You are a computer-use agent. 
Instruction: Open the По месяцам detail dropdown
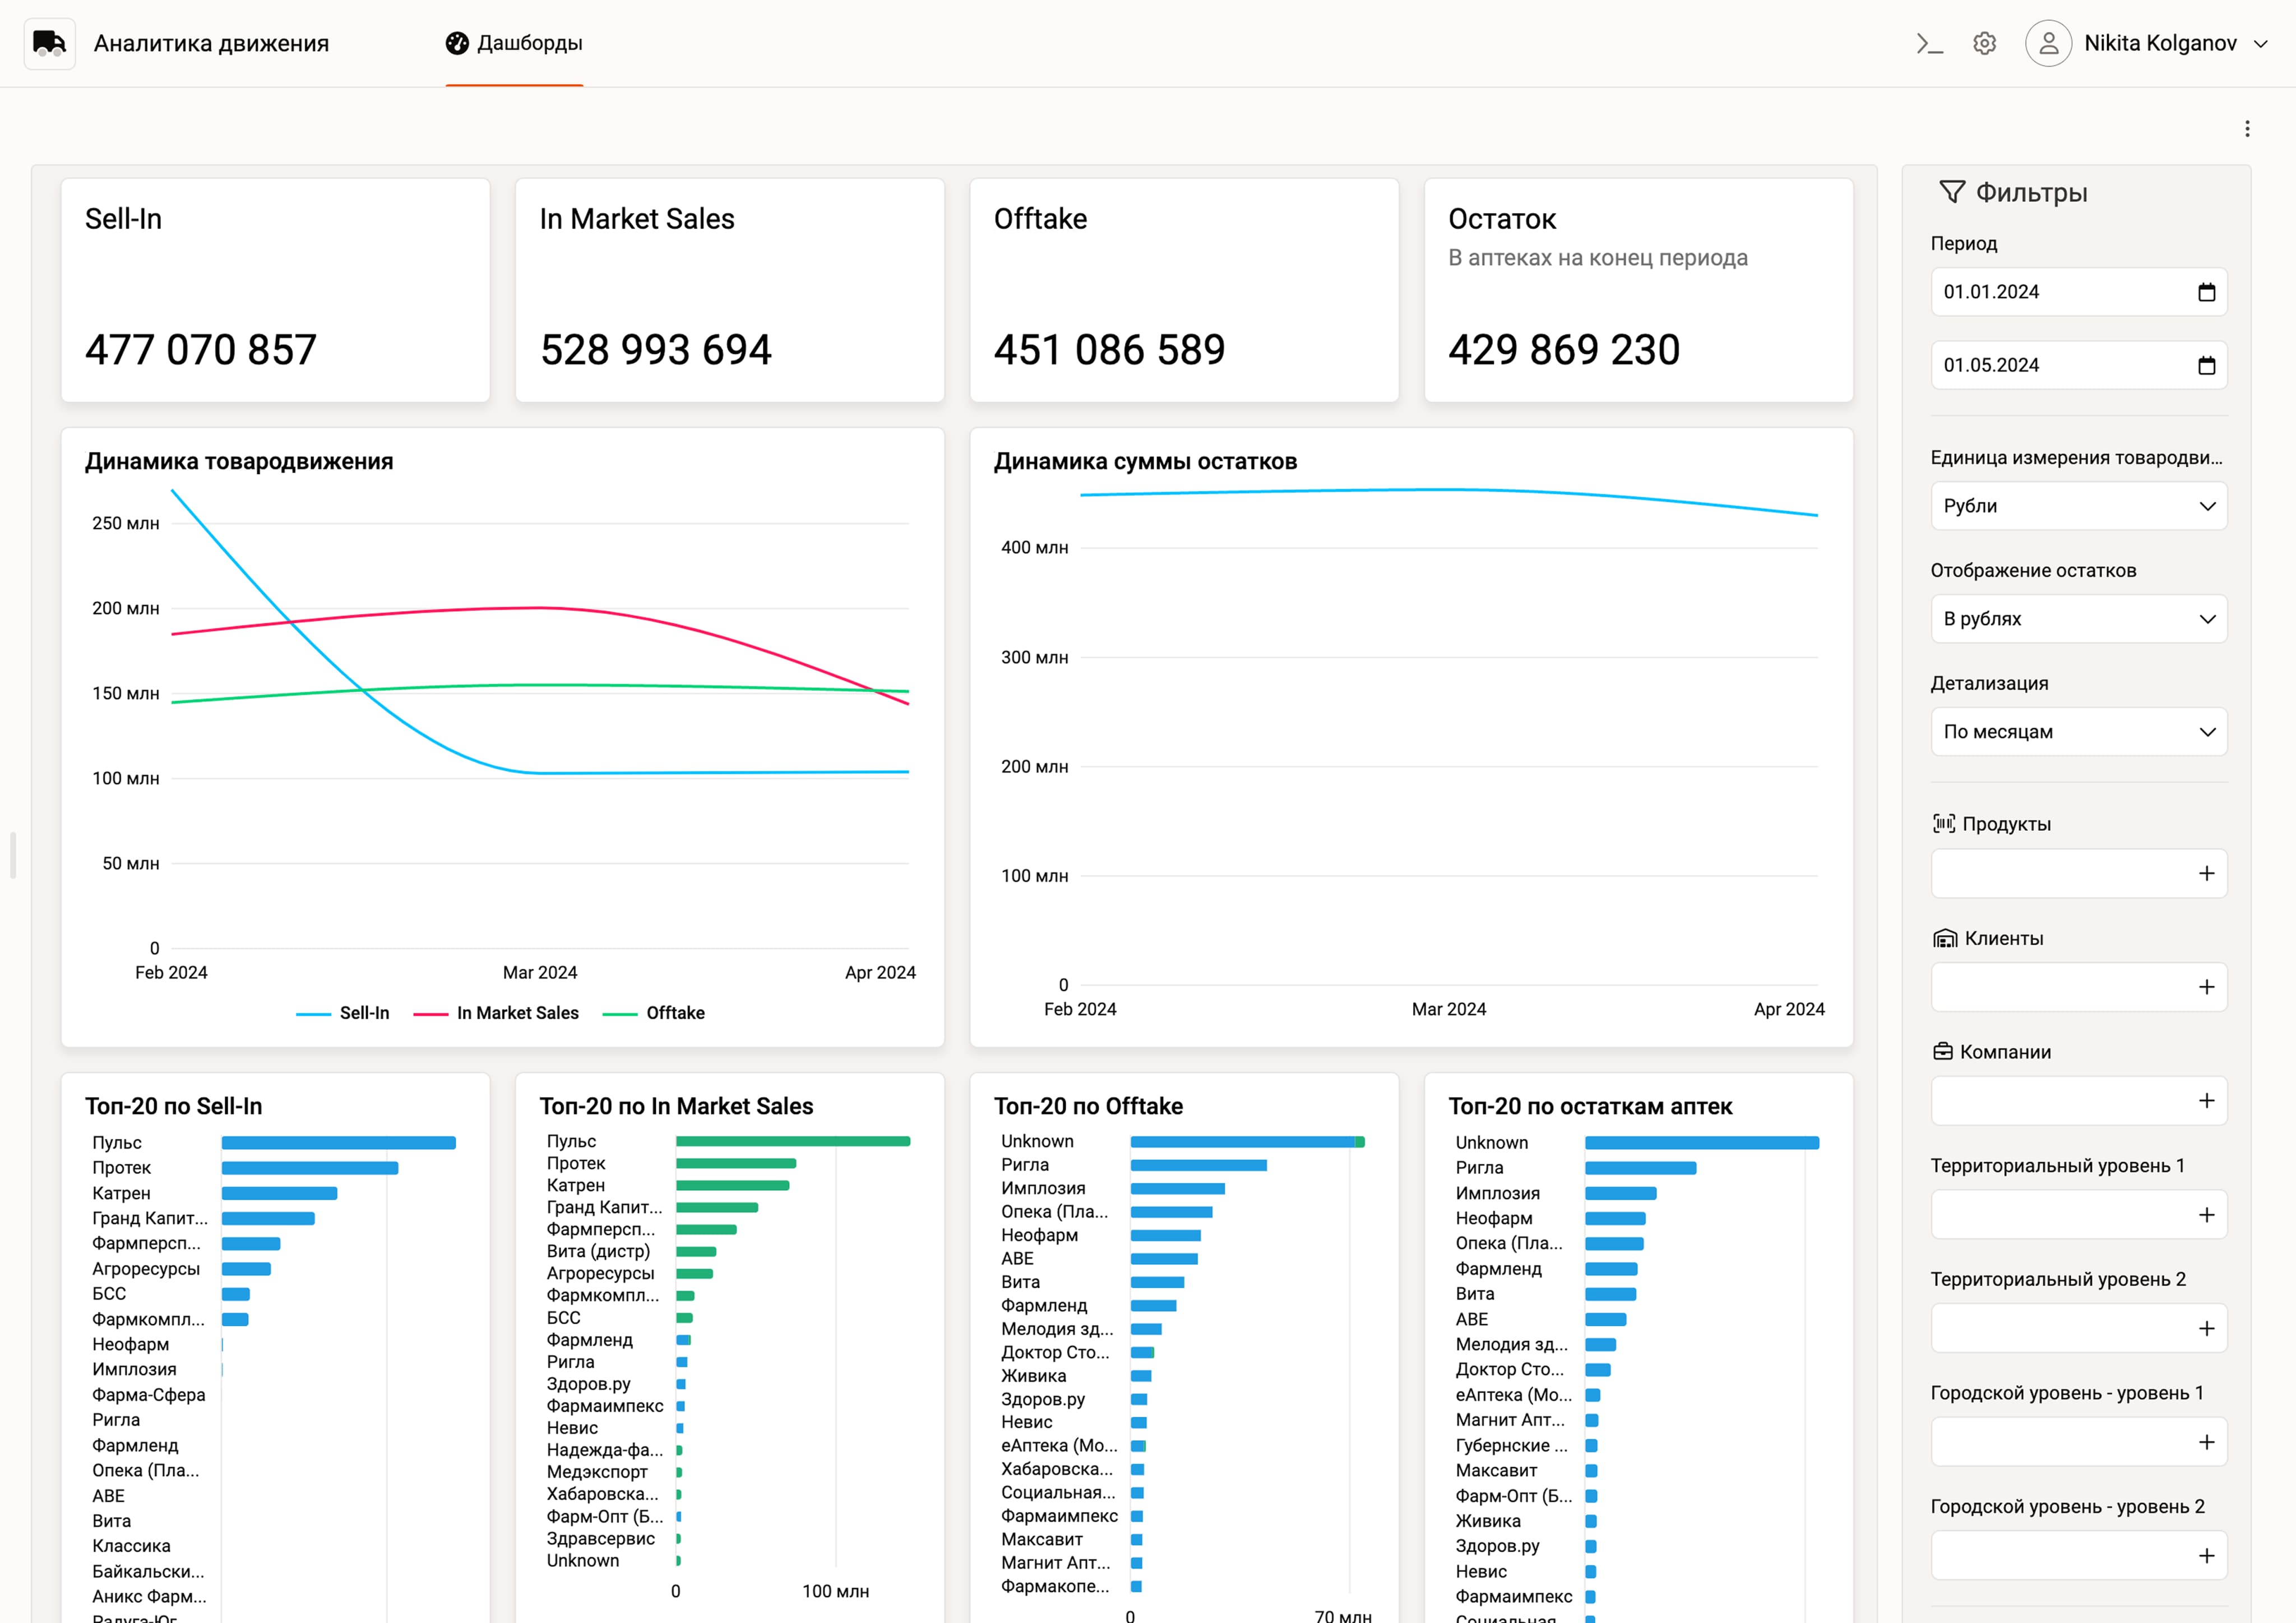click(2078, 732)
